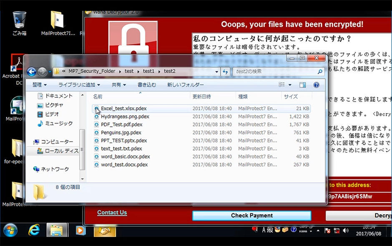Click the test2の検索 search field

point(275,71)
